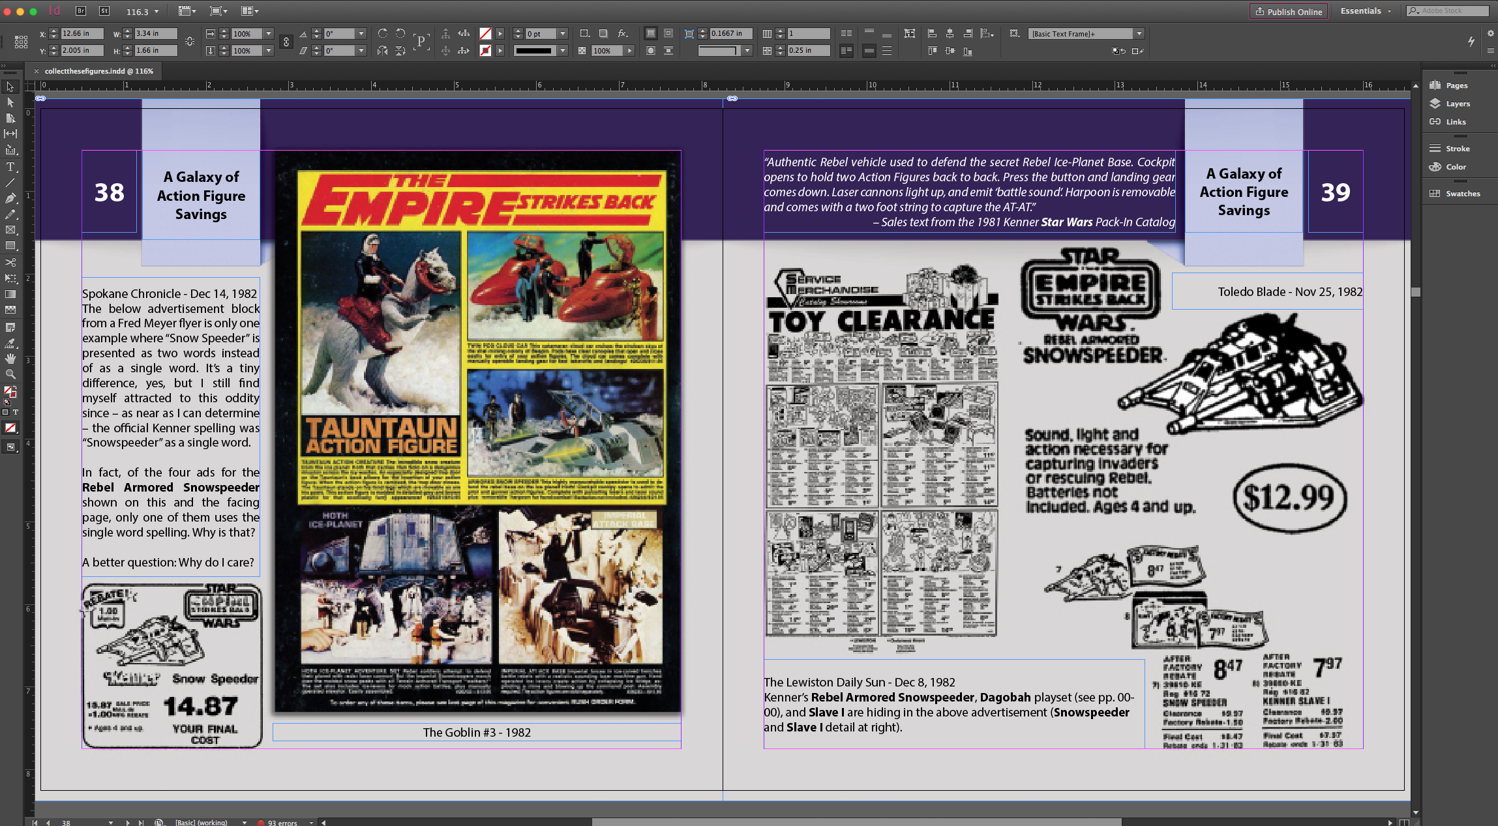Select the Gradient Swatch tool
The width and height of the screenshot is (1498, 826).
10,294
